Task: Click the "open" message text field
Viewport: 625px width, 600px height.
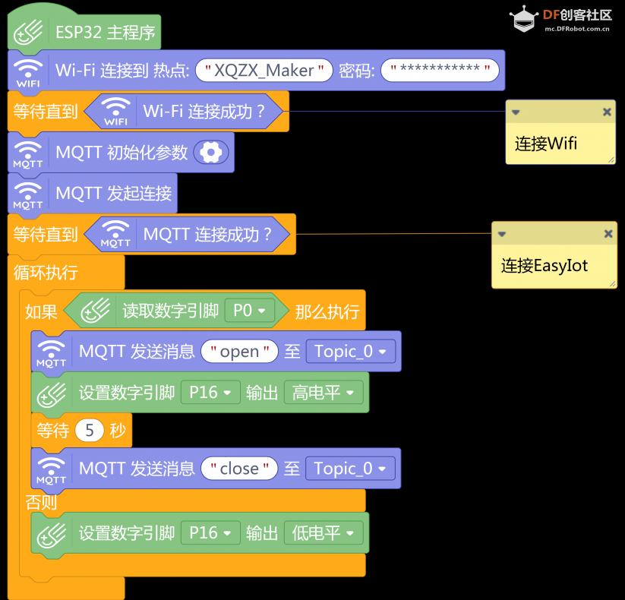Action: pos(239,352)
